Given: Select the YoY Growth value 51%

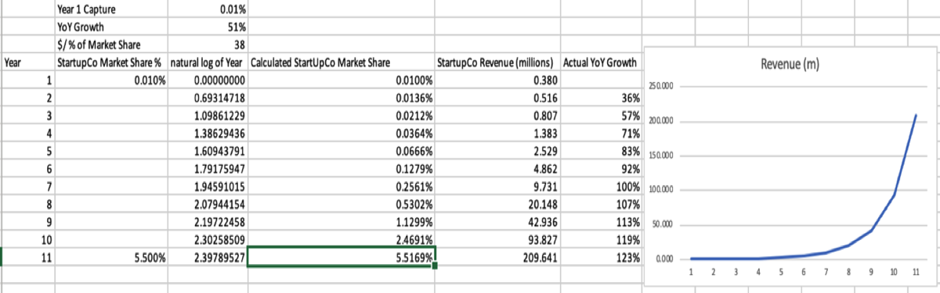Looking at the screenshot, I should click(x=208, y=27).
